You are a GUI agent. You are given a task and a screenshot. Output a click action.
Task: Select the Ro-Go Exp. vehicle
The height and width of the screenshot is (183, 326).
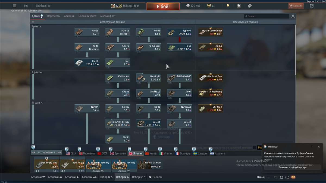click(149, 47)
